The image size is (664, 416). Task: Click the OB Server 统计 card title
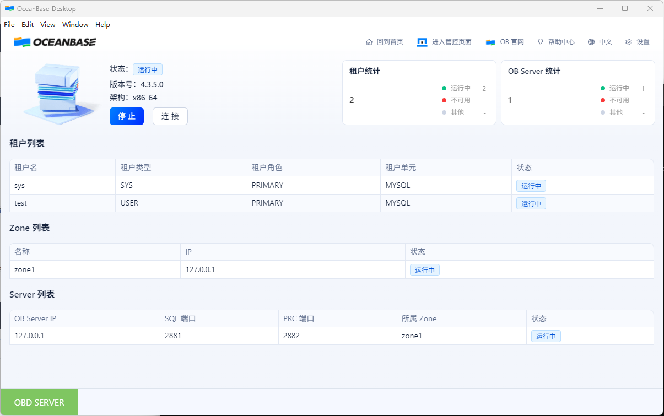[x=534, y=71]
